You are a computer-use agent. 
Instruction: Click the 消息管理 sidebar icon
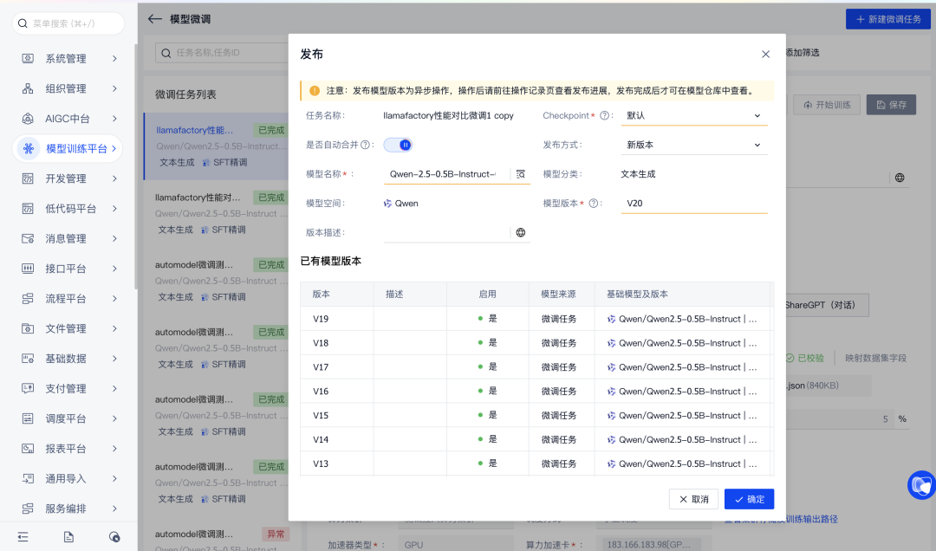click(28, 238)
